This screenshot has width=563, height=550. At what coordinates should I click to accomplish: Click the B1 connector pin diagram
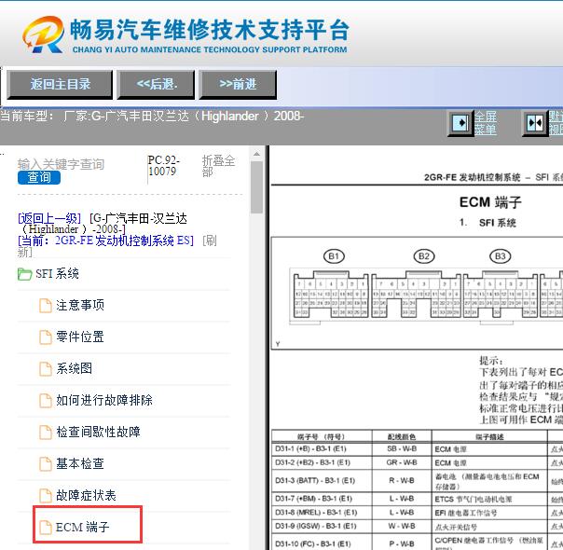pos(331,296)
